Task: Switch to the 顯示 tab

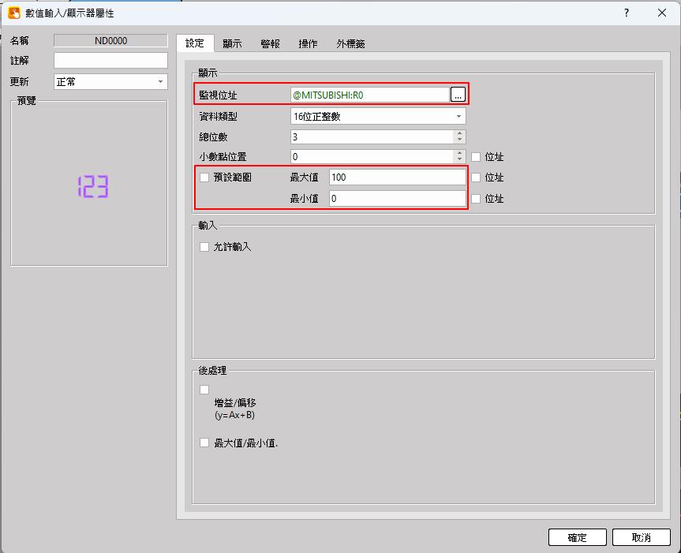Action: [x=232, y=44]
